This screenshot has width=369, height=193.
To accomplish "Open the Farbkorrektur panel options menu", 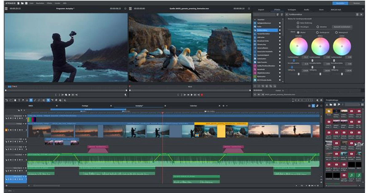I will [x=357, y=14].
